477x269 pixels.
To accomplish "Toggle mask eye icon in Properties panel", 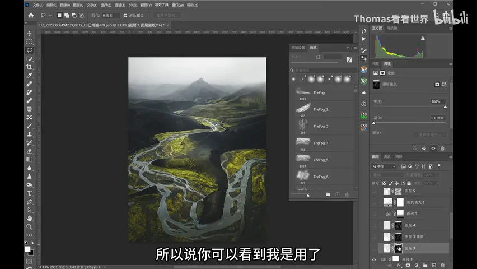I will [x=433, y=149].
